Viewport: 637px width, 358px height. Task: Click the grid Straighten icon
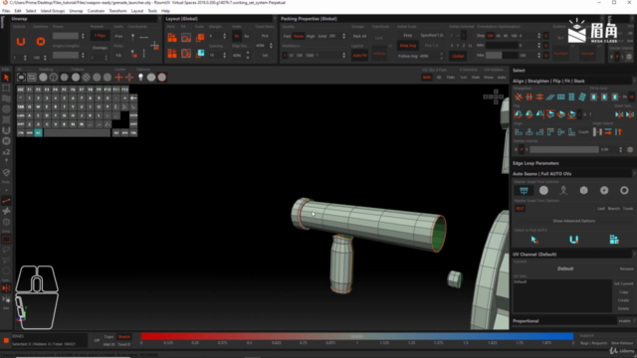click(561, 97)
